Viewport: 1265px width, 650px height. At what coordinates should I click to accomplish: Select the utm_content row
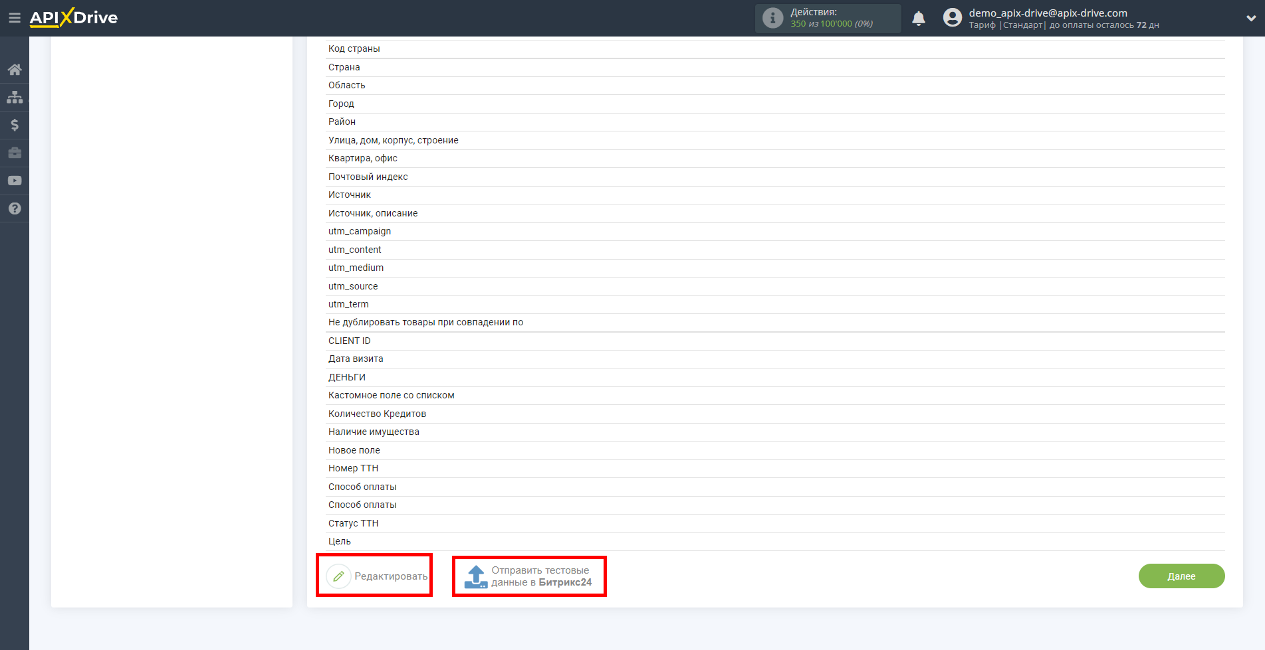(775, 250)
